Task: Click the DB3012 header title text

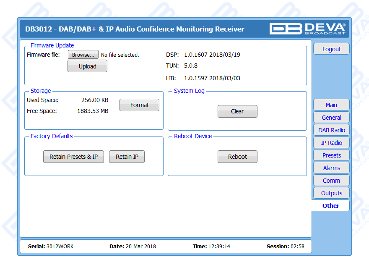Action: (x=135, y=29)
